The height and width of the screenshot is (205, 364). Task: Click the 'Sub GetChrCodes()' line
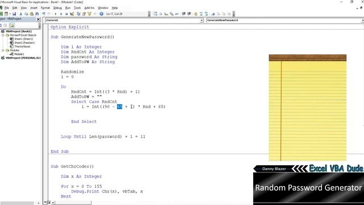click(72, 166)
